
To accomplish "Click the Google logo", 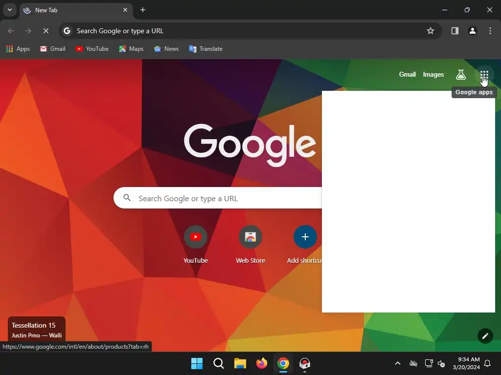I will click(250, 145).
